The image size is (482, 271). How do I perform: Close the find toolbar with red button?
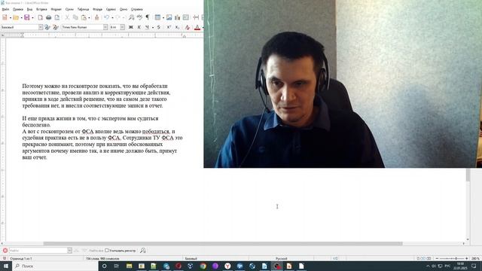(5, 251)
